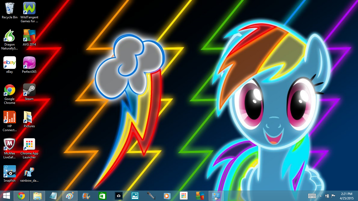This screenshot has width=358, height=201.
Task: Select the WildTangent Games desktop shortcut
Action: (x=29, y=13)
